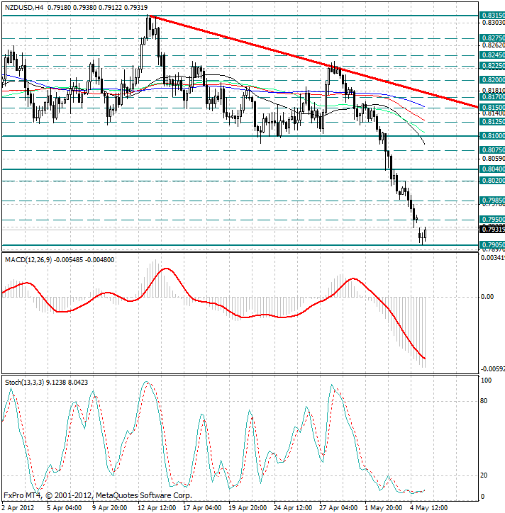Select the 0.81250 price level label
Screen dimensions: 505x513
(492, 122)
